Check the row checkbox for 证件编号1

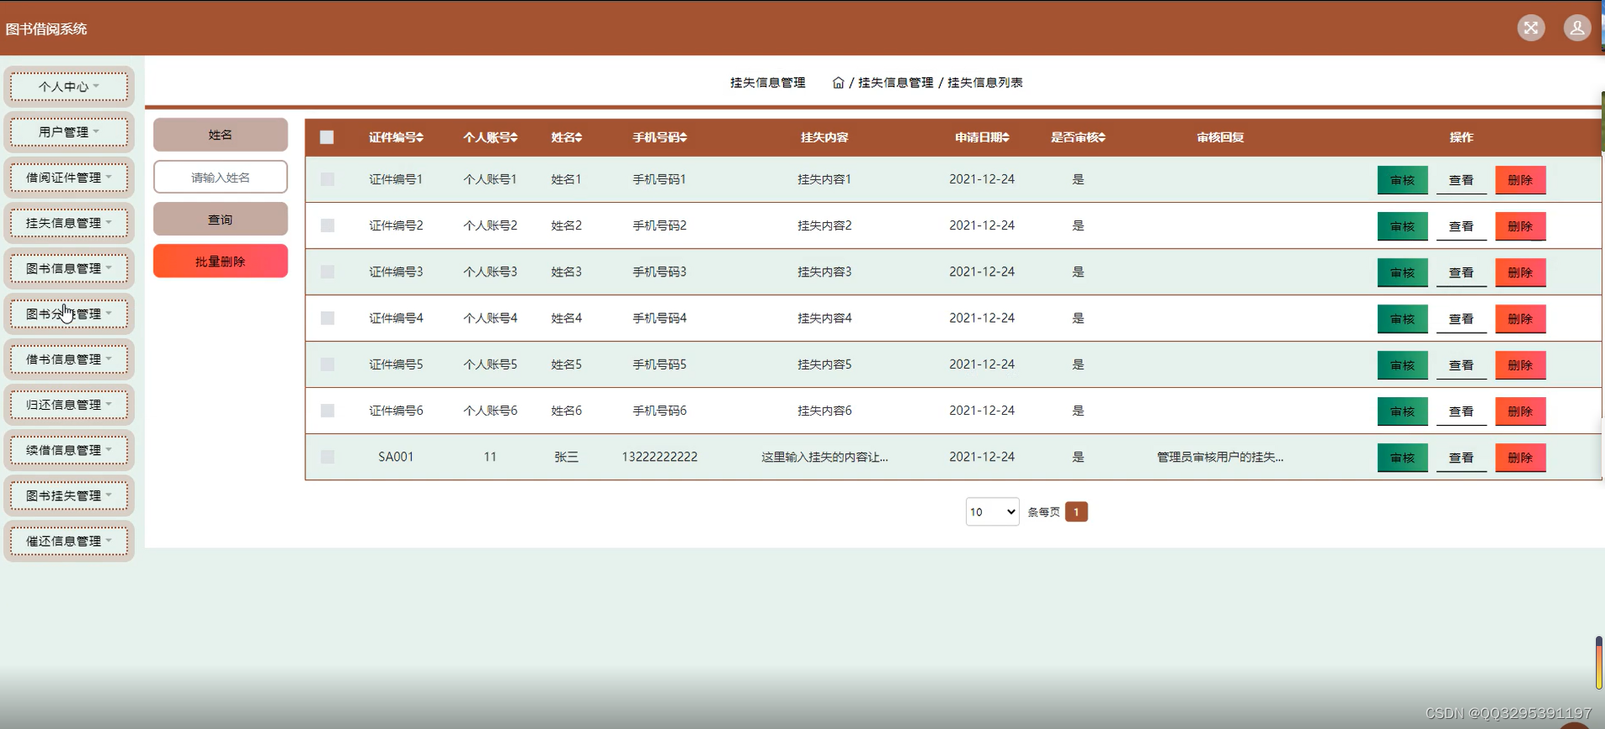point(327,179)
